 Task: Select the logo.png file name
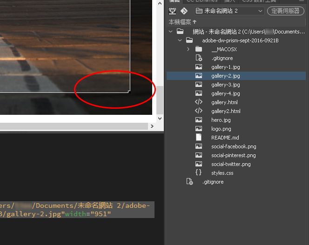click(221, 129)
